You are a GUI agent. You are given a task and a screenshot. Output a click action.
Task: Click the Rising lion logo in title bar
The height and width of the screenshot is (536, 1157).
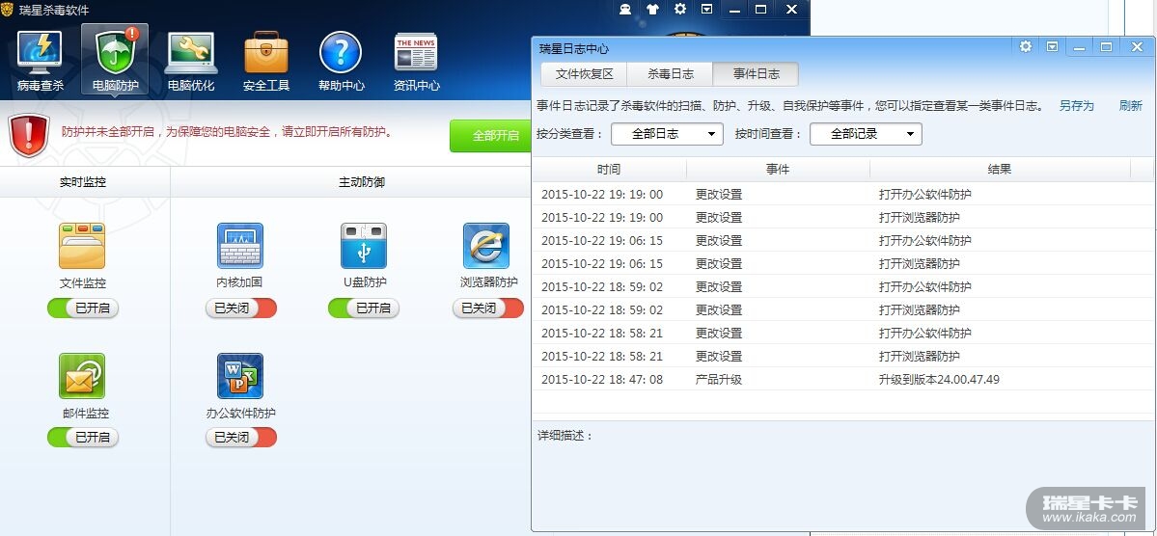pyautogui.click(x=7, y=10)
